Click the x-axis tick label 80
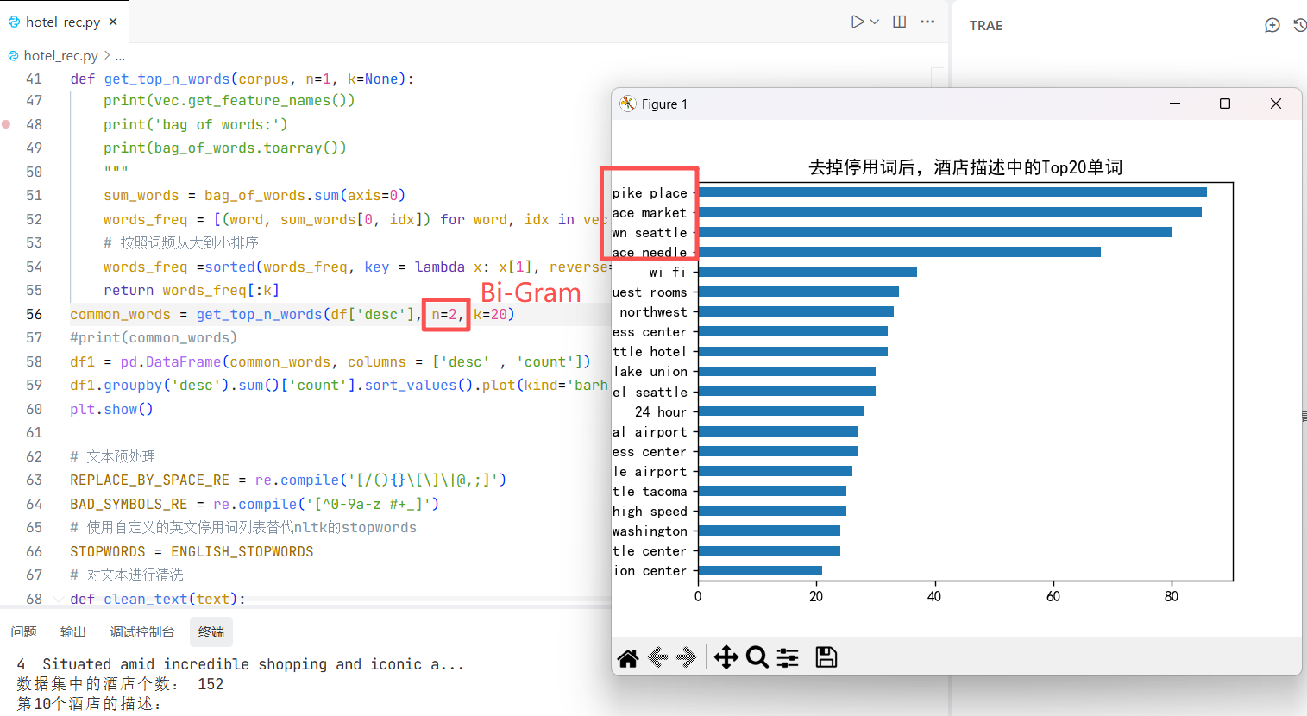The width and height of the screenshot is (1307, 716). (1172, 596)
